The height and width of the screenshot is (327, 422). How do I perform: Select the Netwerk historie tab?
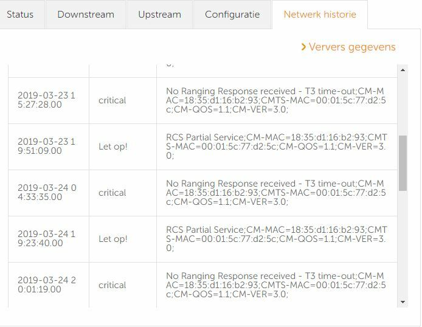point(320,15)
